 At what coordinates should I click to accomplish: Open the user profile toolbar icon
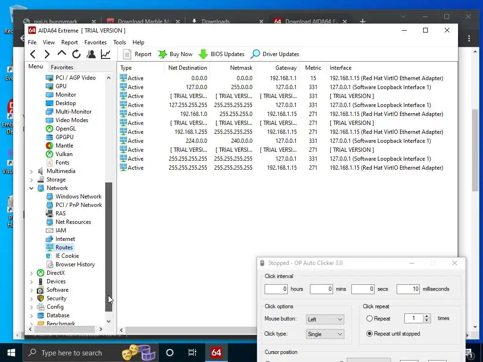click(91, 54)
